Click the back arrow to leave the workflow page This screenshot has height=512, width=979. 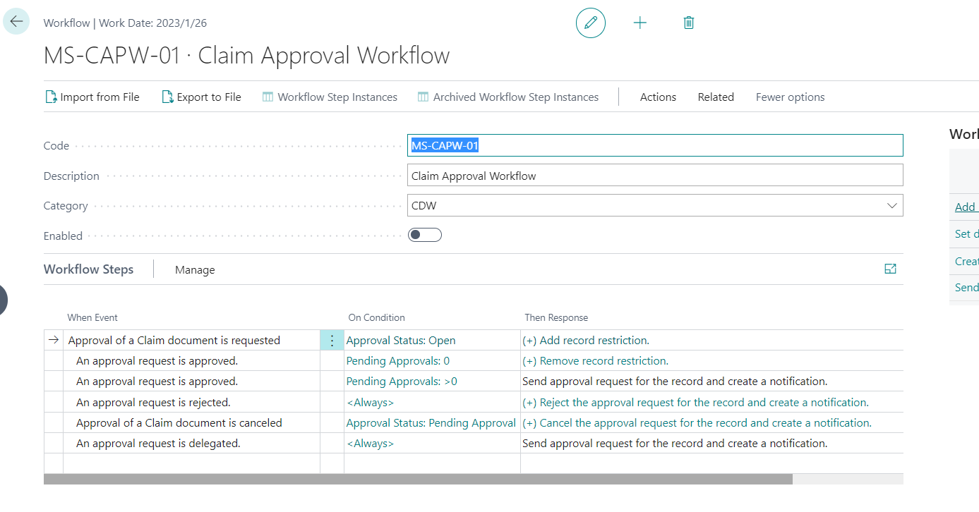click(16, 20)
